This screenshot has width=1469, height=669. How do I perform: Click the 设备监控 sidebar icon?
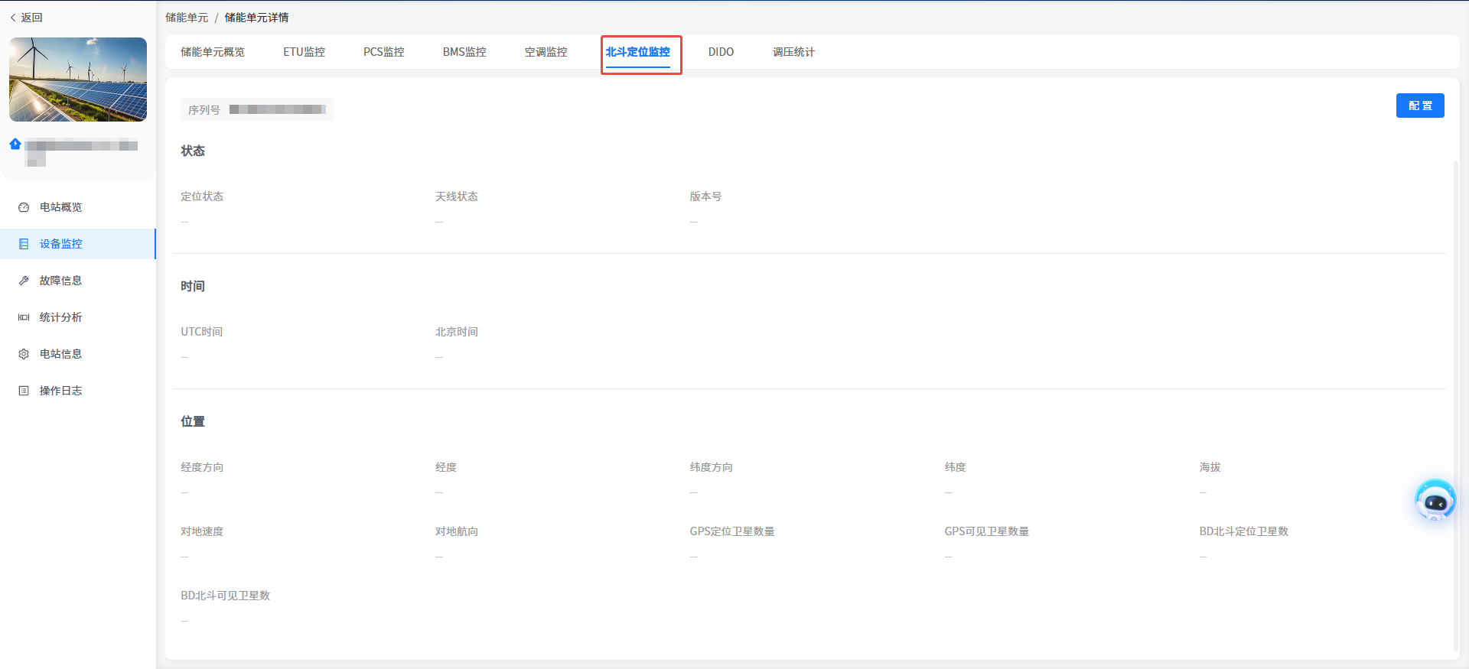pos(24,244)
